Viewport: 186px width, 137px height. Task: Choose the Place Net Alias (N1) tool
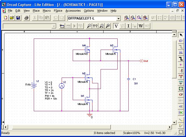[x=181, y=53]
